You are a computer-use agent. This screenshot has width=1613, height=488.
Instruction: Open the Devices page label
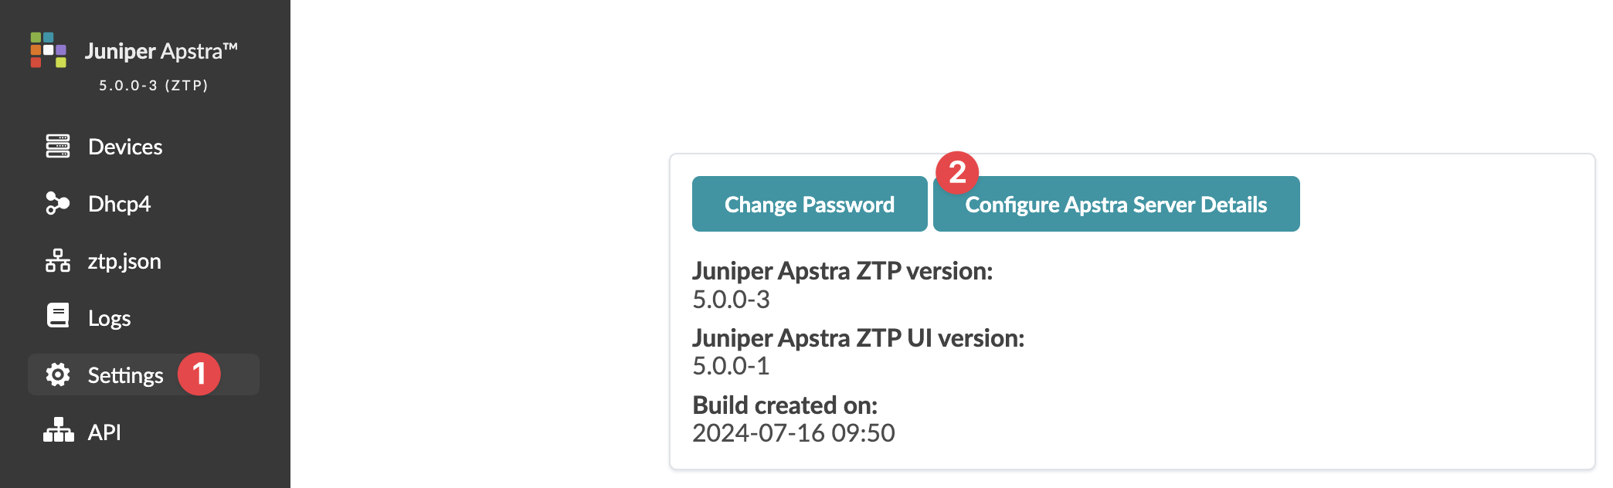pyautogui.click(x=125, y=147)
